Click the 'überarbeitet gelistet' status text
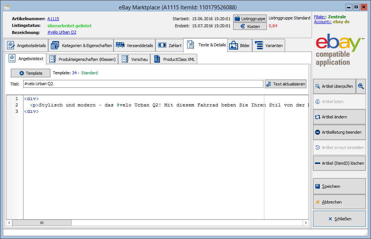 tap(69, 25)
